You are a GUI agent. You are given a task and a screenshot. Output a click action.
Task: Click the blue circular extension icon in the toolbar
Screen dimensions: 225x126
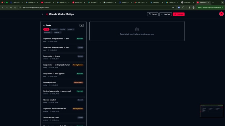[x=179, y=8]
